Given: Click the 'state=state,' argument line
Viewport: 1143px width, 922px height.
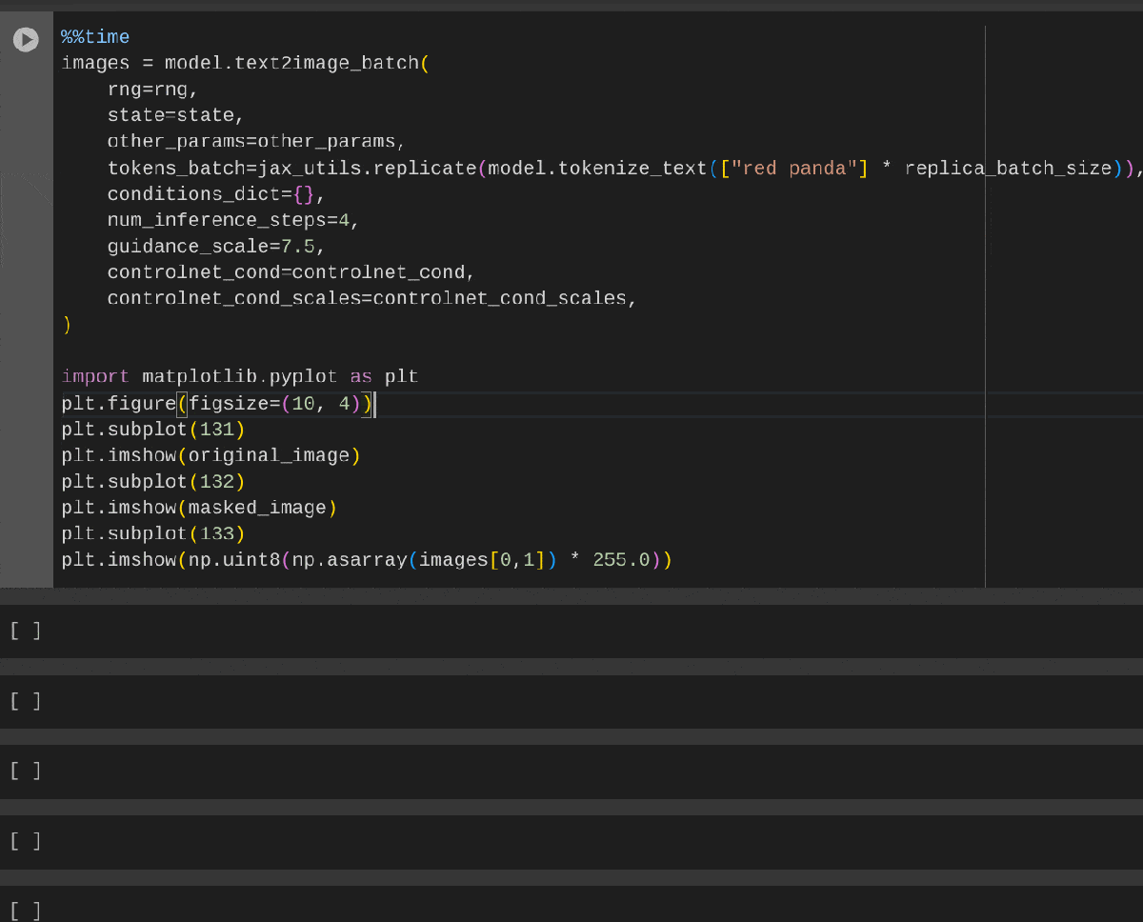Looking at the screenshot, I should point(176,115).
